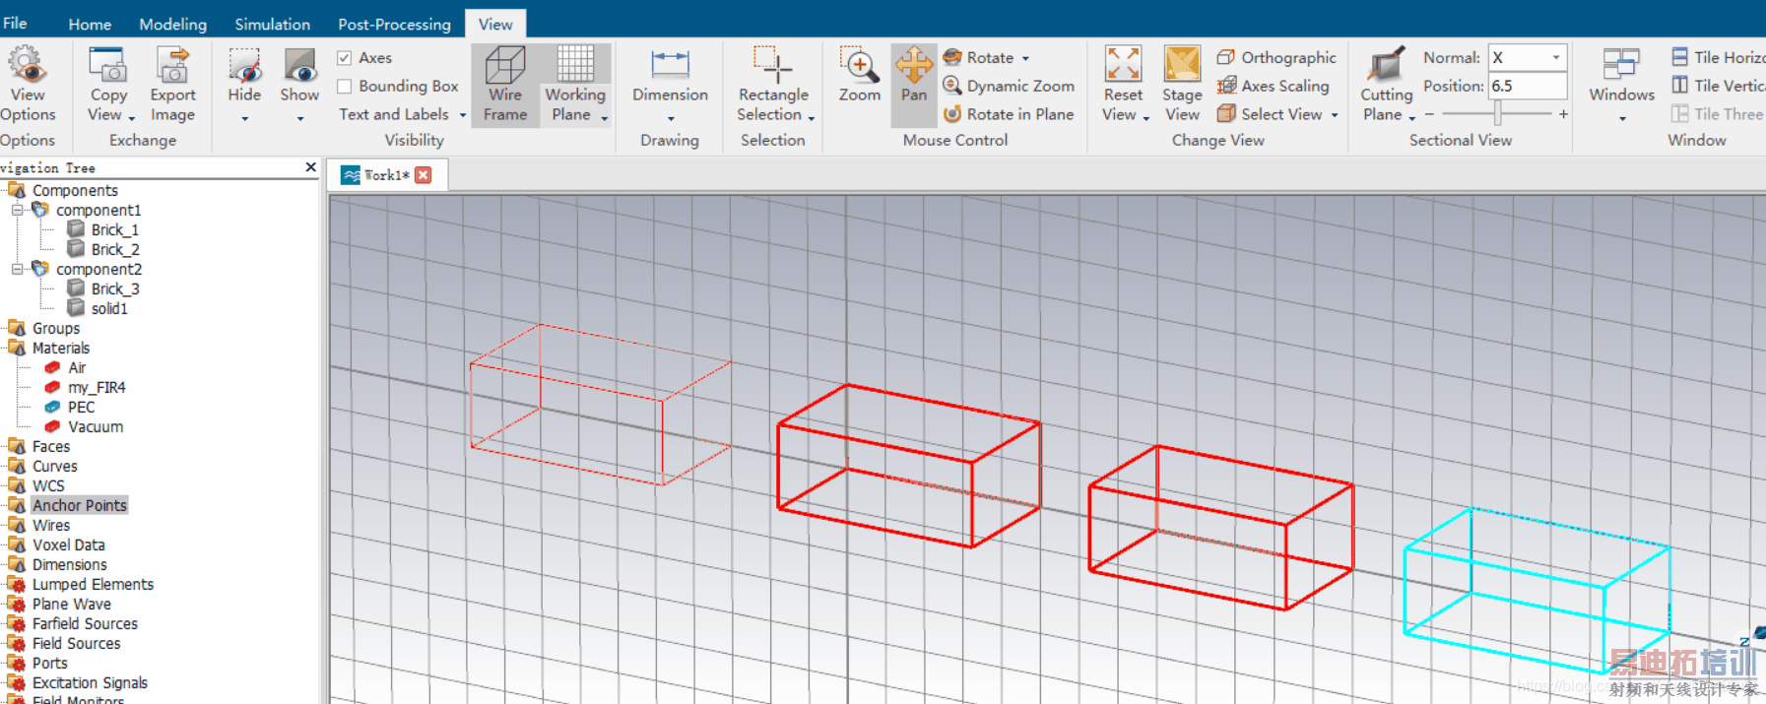Close the Work1 document tab
The image size is (1766, 704).
[x=424, y=175]
